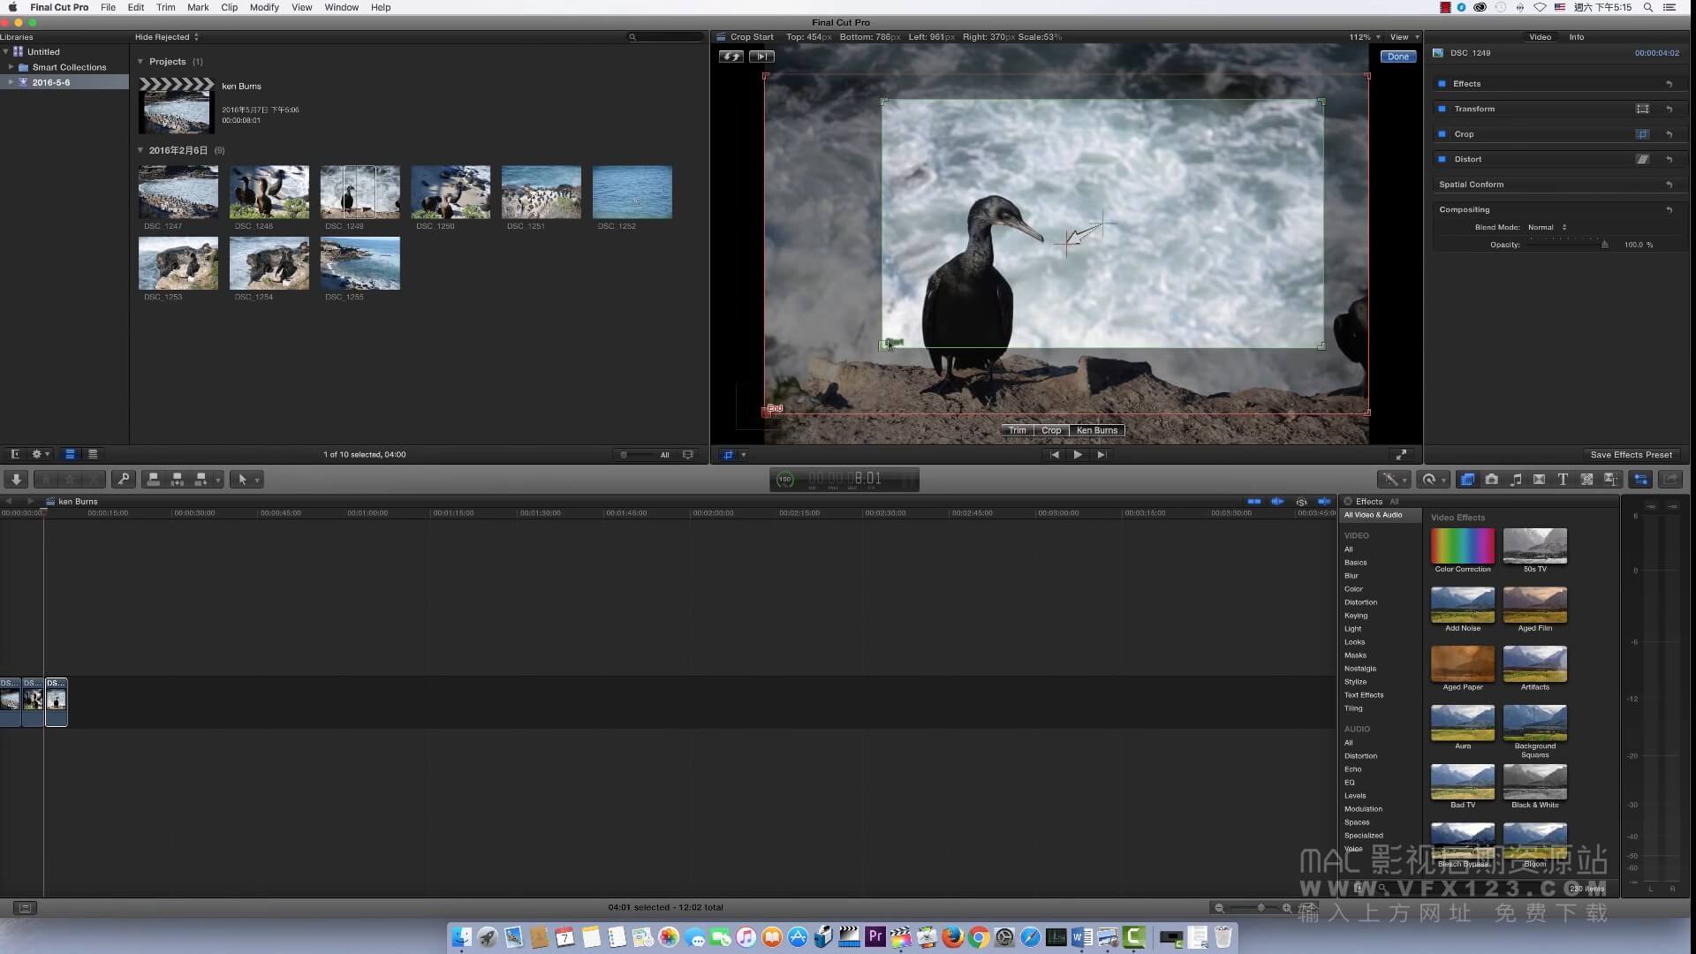Expand the 2016-5-6 event
1696x954 pixels.
(x=11, y=82)
